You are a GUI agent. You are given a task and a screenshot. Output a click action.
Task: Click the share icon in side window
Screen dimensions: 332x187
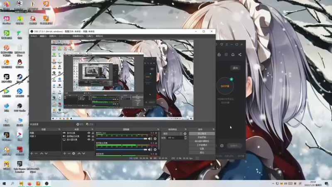pos(240,54)
